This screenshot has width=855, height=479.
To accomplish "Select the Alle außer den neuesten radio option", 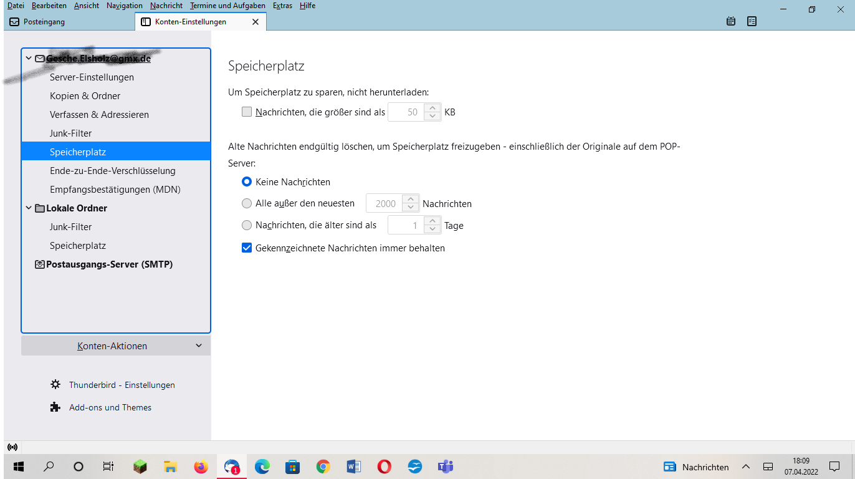I will [247, 203].
